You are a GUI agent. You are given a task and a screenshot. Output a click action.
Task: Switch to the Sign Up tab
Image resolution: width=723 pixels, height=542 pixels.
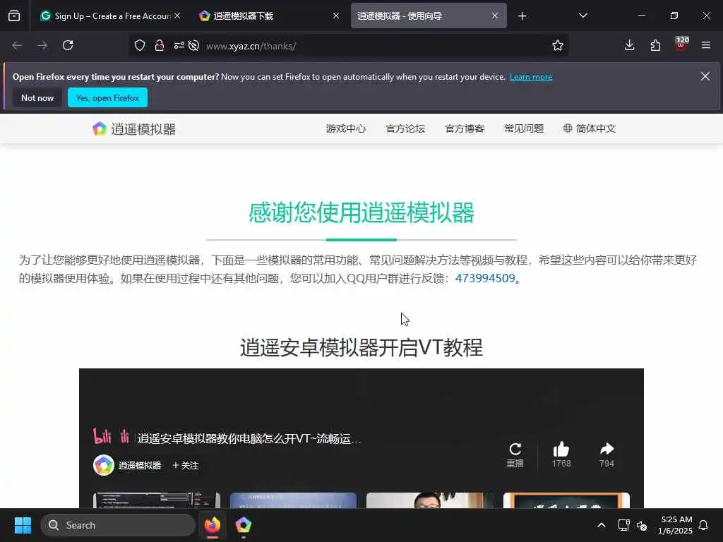coord(109,16)
